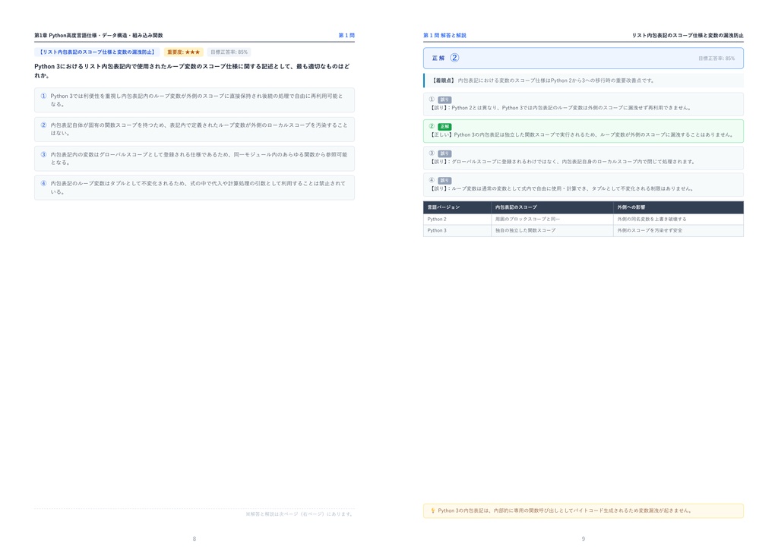Click the lightbulb icon in the yellow tip box

pyautogui.click(x=432, y=510)
